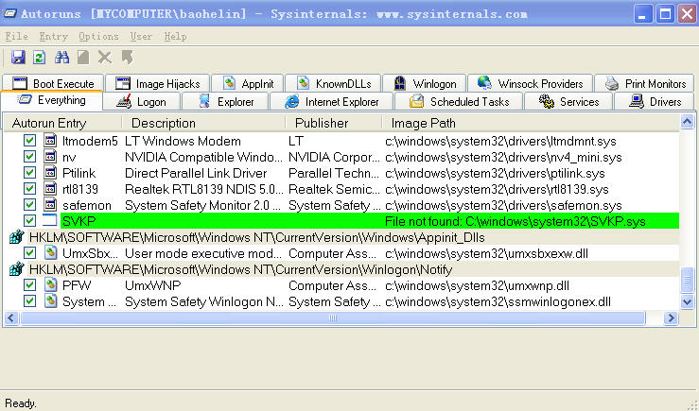699x411 pixels.
Task: Switch to the KnownDLLs tab
Action: (x=333, y=83)
